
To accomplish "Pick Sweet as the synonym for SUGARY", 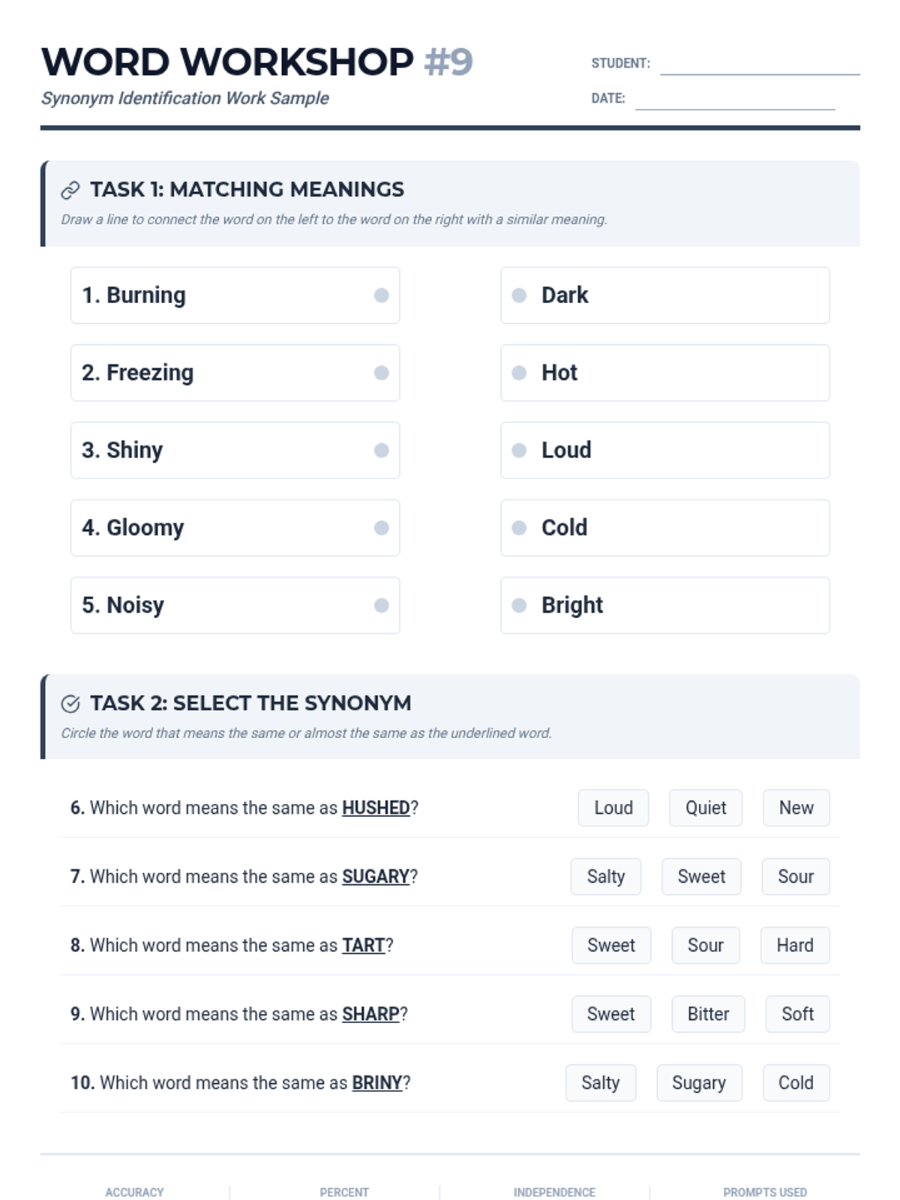I will [700, 877].
